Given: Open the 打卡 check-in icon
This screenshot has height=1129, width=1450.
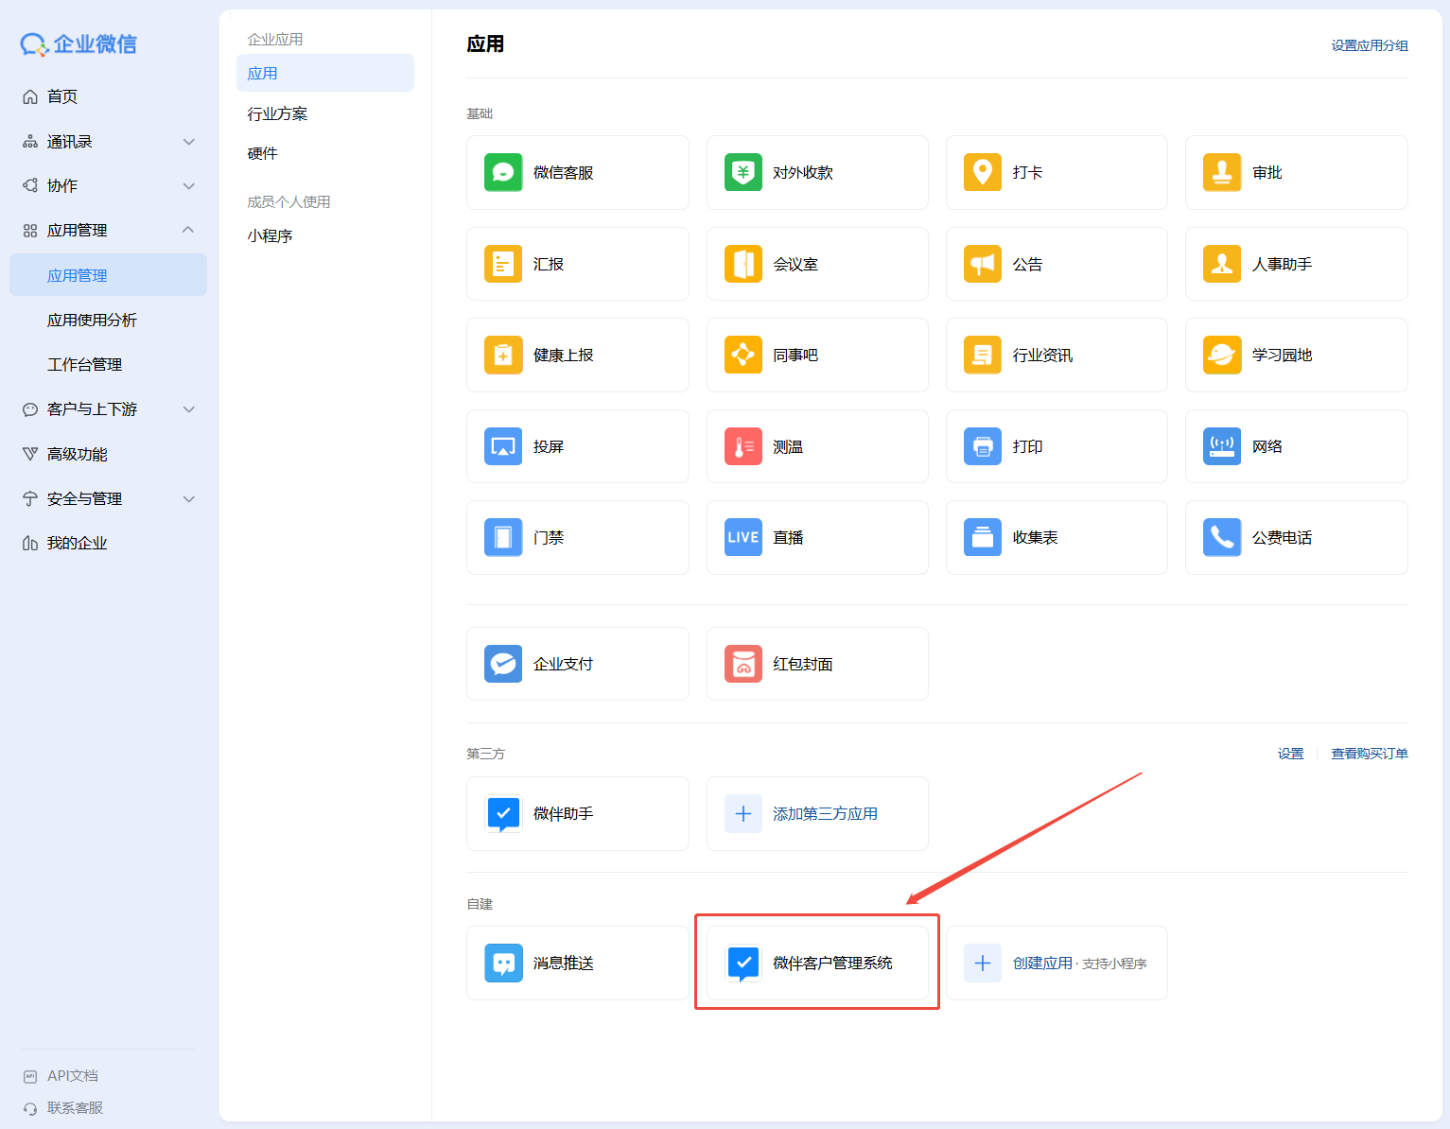Looking at the screenshot, I should pyautogui.click(x=982, y=173).
